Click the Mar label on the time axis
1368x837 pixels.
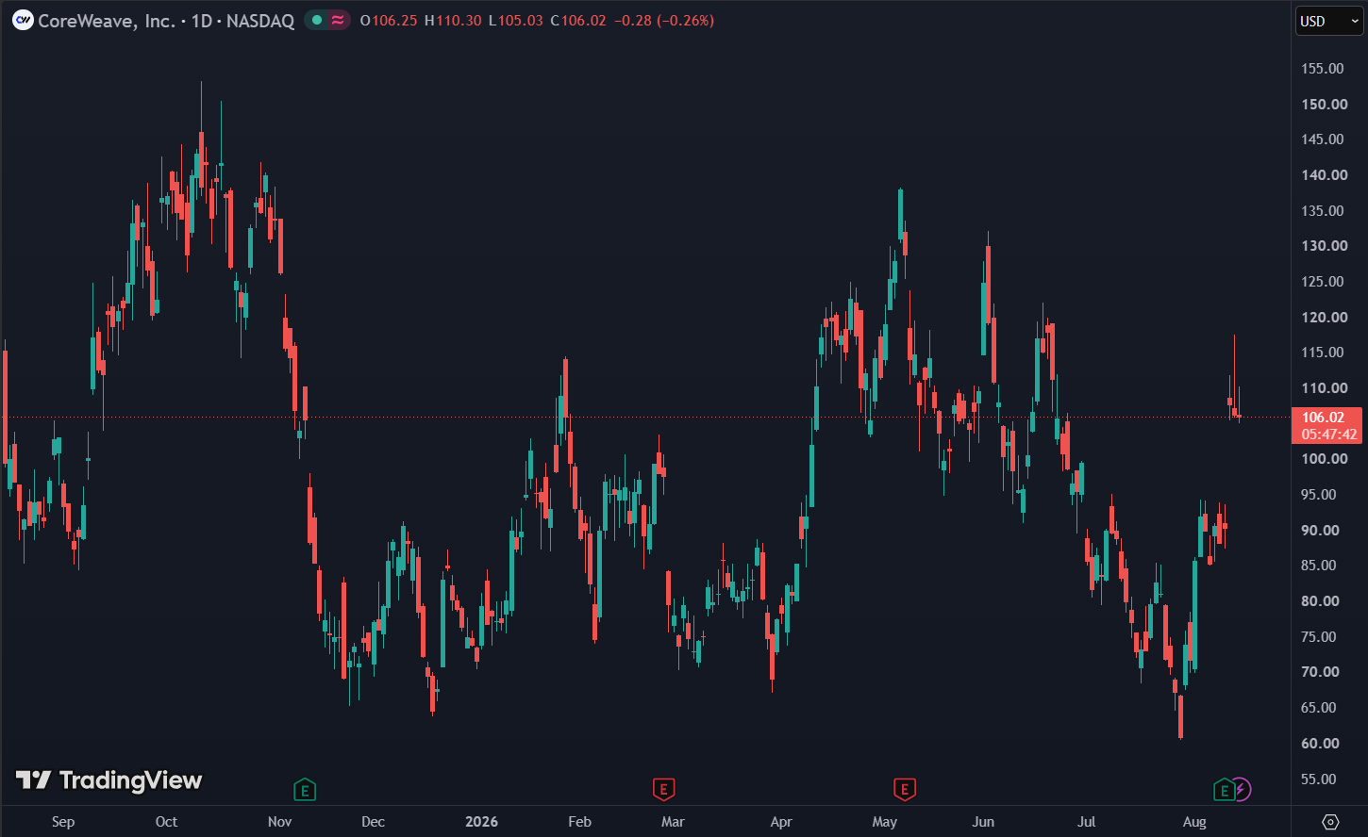(673, 822)
